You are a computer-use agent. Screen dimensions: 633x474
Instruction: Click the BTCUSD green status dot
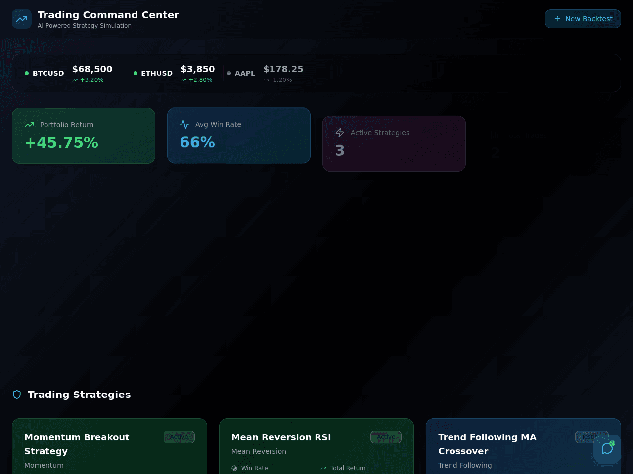[27, 73]
